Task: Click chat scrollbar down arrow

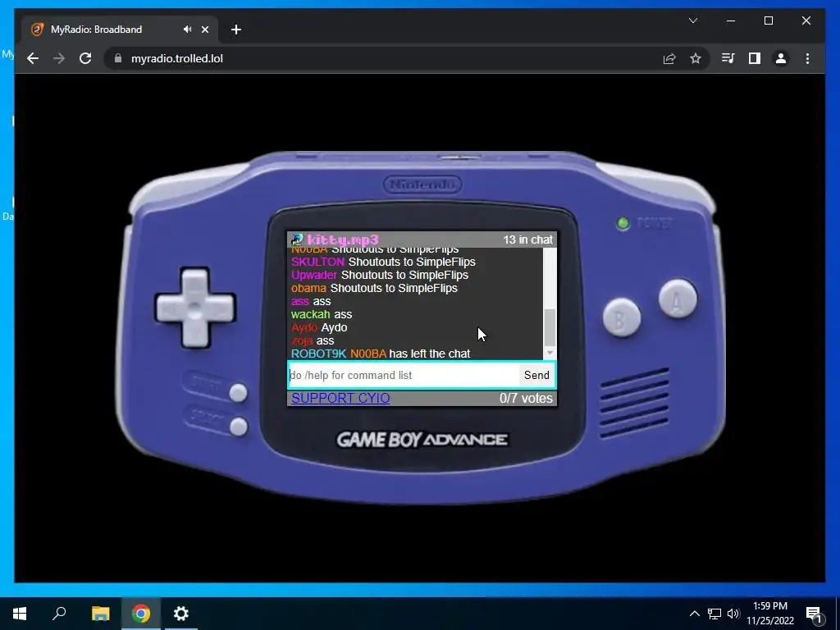Action: (x=550, y=353)
